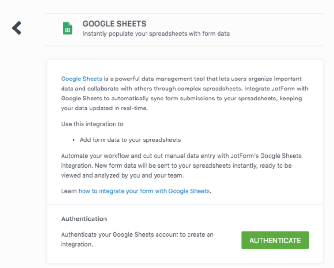Click the word 'Learn' before the link

(x=69, y=191)
